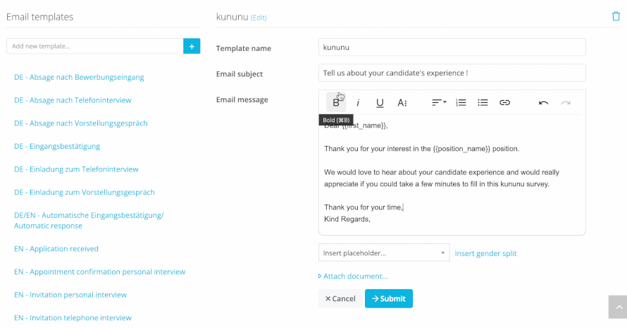
Task: Click the Insert gender split link
Action: pyautogui.click(x=485, y=253)
